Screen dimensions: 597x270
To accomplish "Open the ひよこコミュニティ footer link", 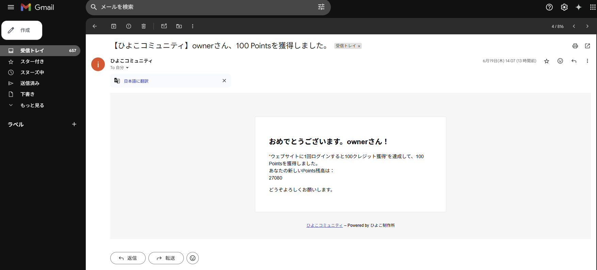I will pos(324,225).
